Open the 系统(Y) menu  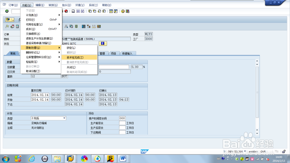[x=93, y=5]
